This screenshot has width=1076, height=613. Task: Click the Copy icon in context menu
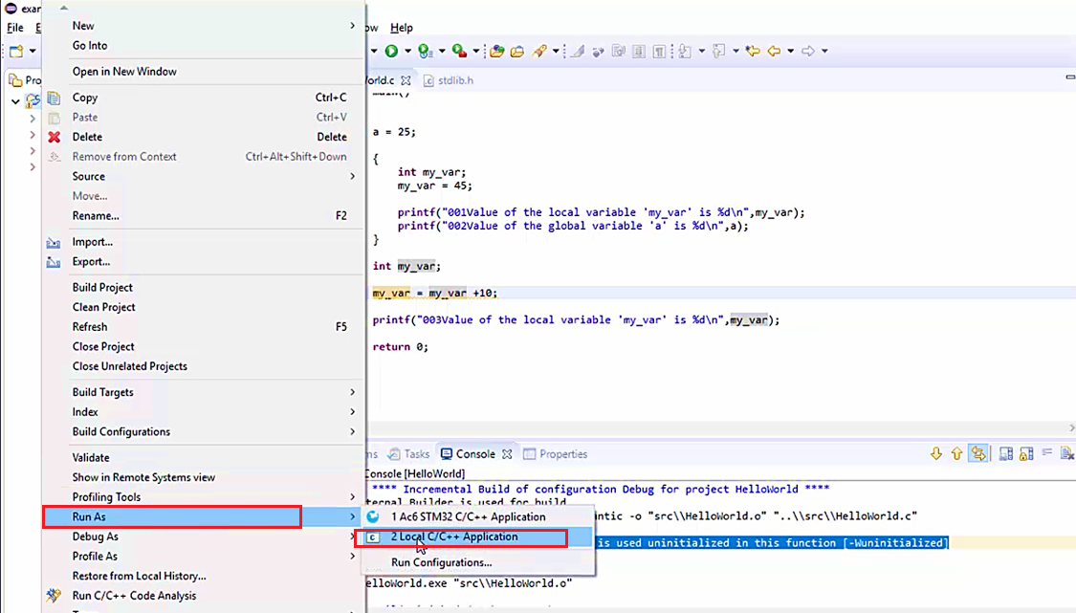pyautogui.click(x=54, y=98)
